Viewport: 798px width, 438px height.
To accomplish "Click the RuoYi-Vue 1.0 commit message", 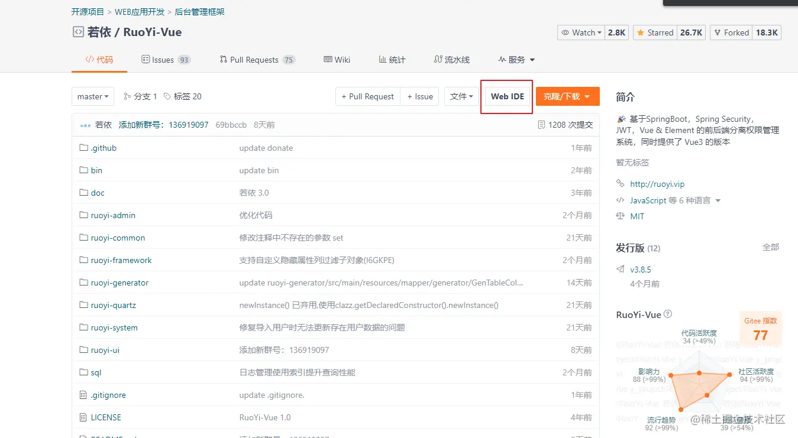I will pyautogui.click(x=265, y=417).
